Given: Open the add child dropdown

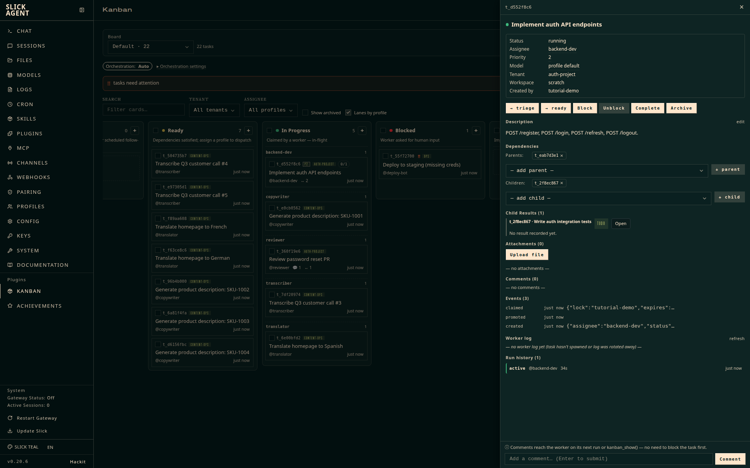Looking at the screenshot, I should [x=608, y=199].
